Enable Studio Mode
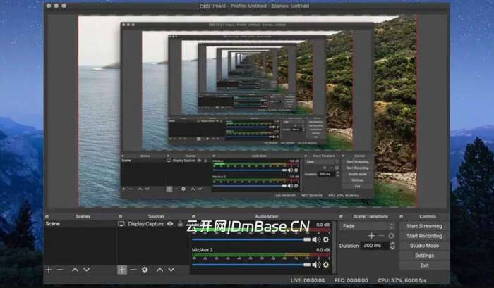 424,246
